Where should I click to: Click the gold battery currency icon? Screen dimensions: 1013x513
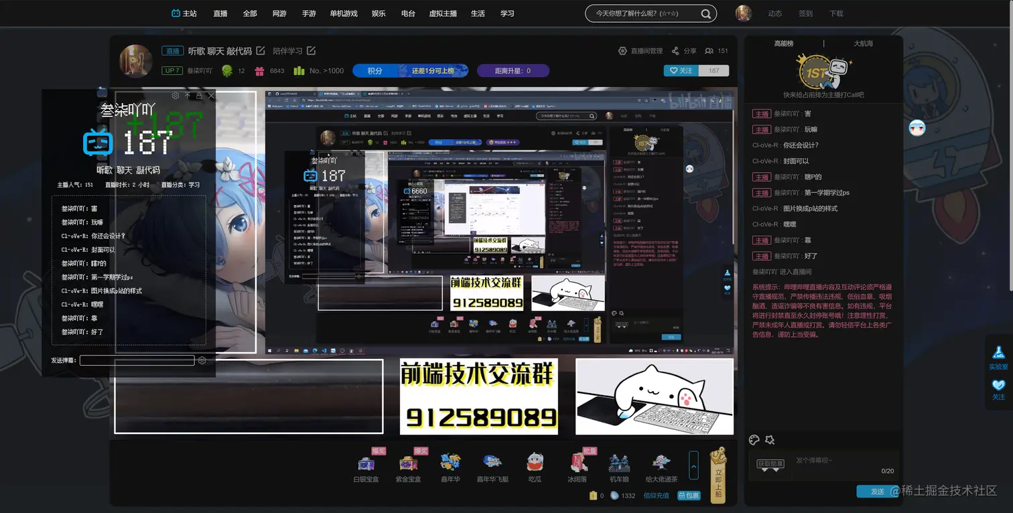point(593,496)
